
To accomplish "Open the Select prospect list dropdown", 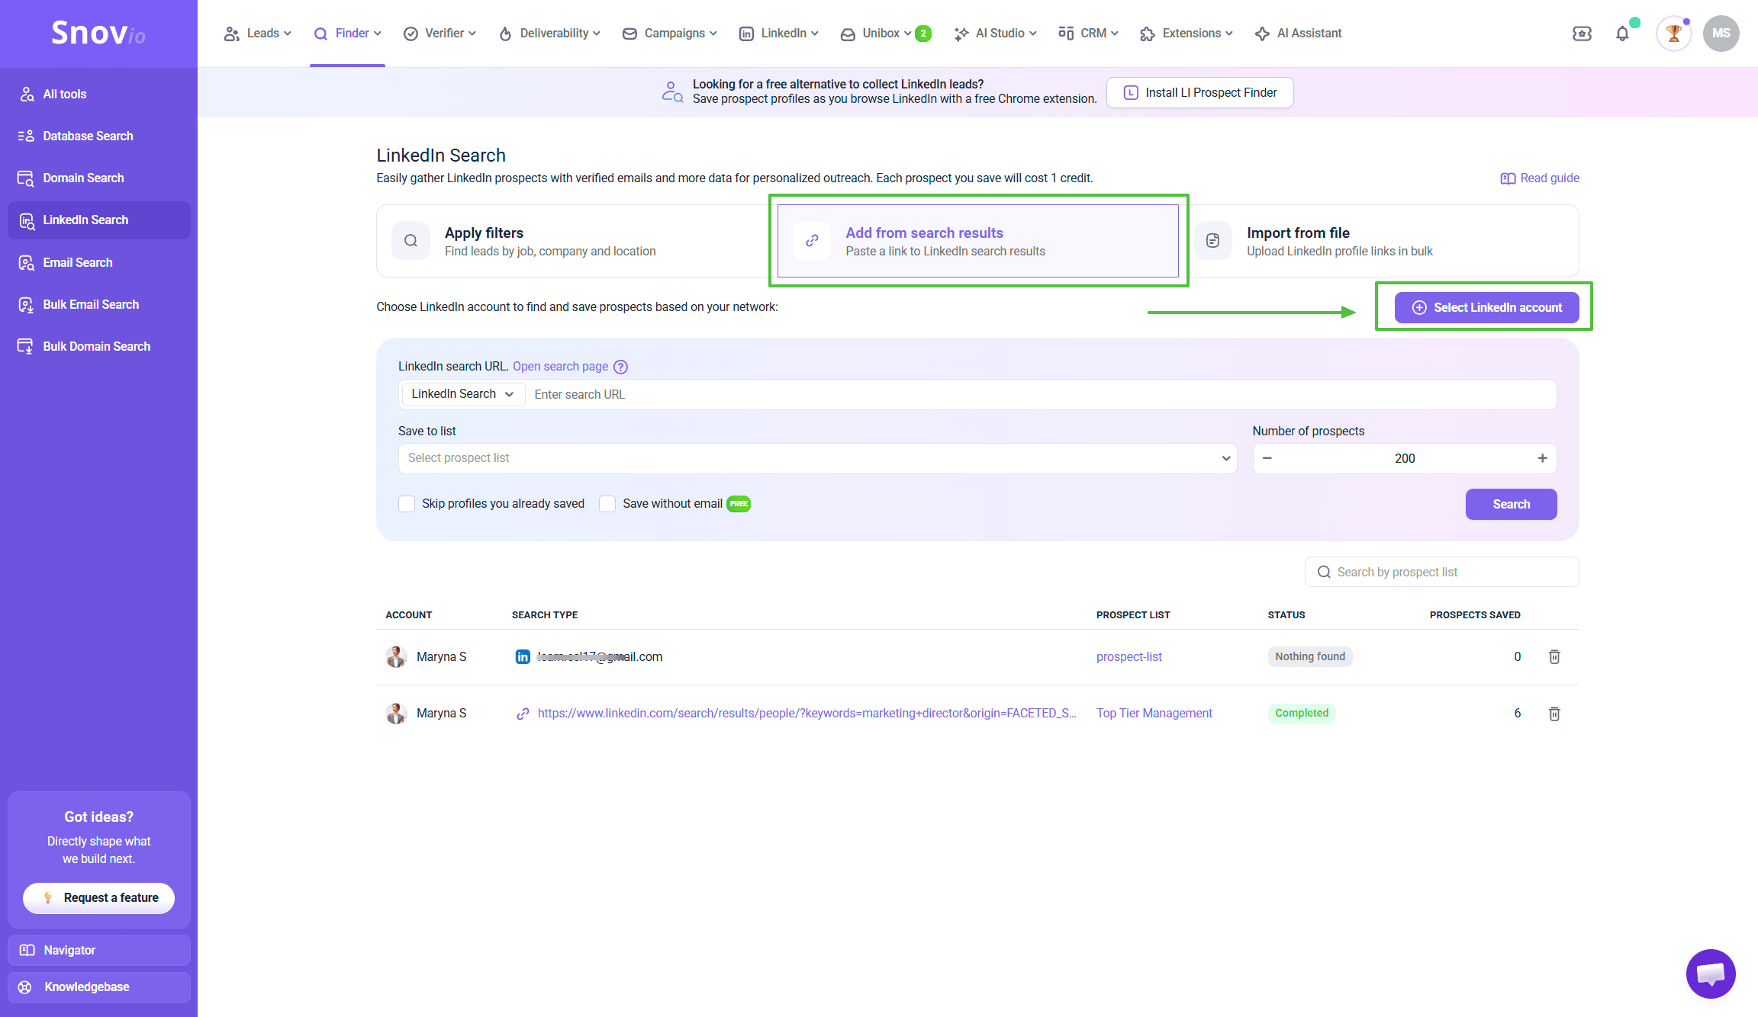I will (x=817, y=458).
